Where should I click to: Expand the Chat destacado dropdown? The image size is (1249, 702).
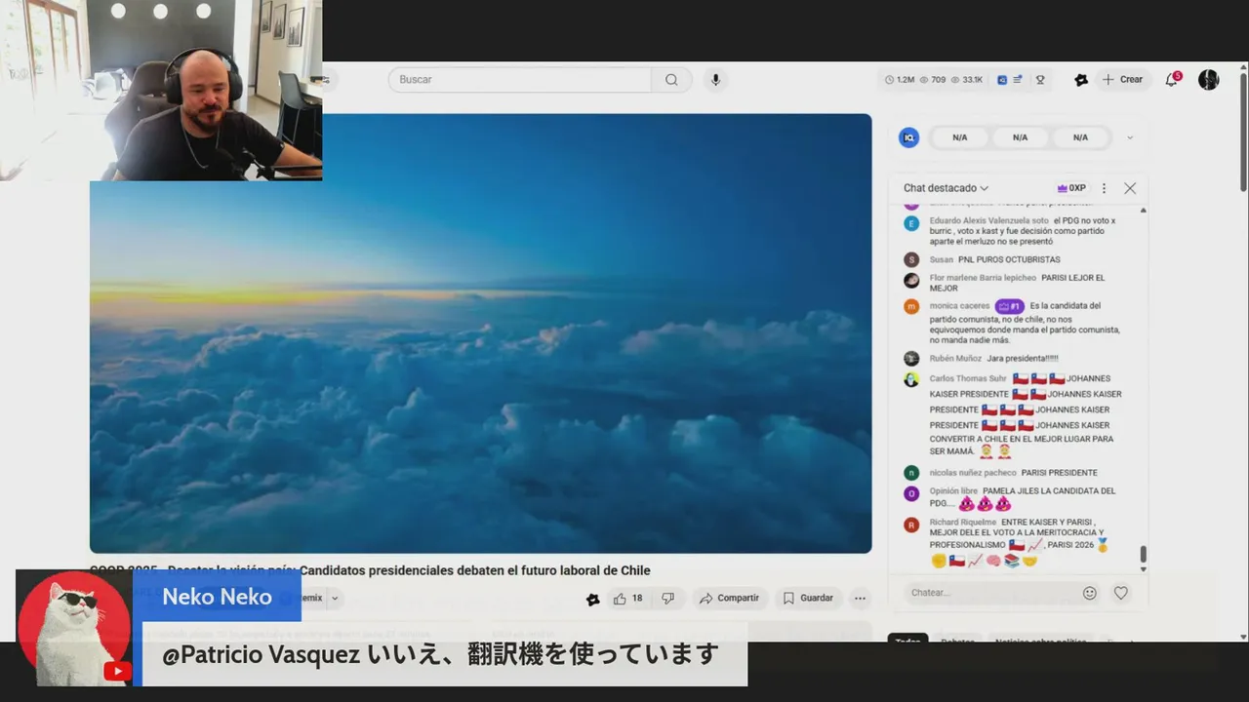point(946,188)
